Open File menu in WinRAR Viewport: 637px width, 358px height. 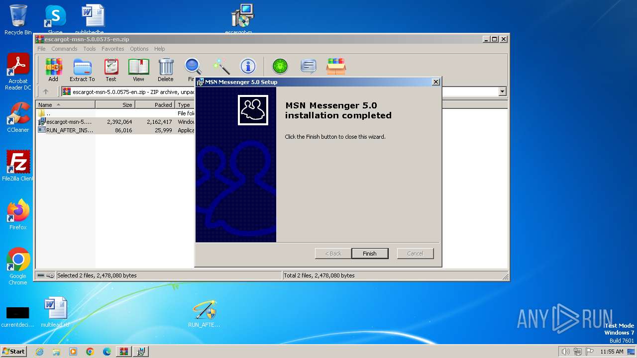(41, 49)
